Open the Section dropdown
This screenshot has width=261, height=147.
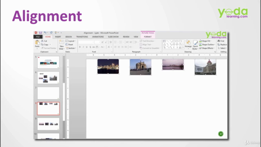tap(71, 48)
